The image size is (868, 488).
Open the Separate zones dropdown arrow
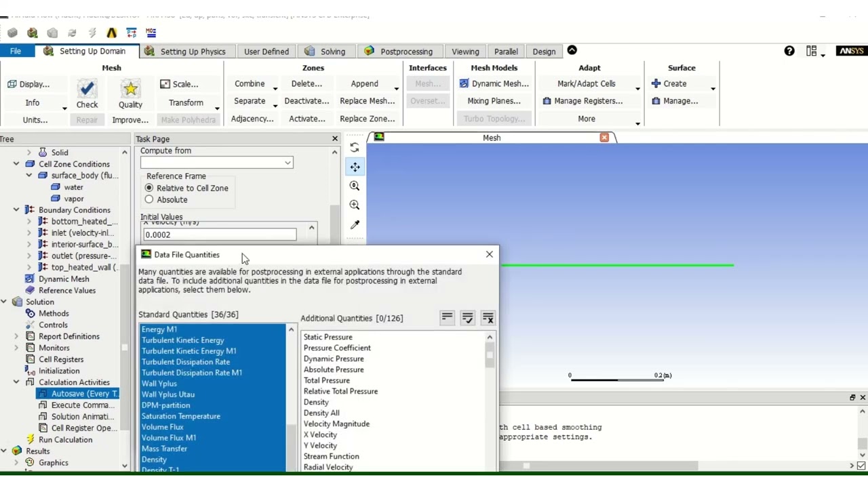point(275,106)
